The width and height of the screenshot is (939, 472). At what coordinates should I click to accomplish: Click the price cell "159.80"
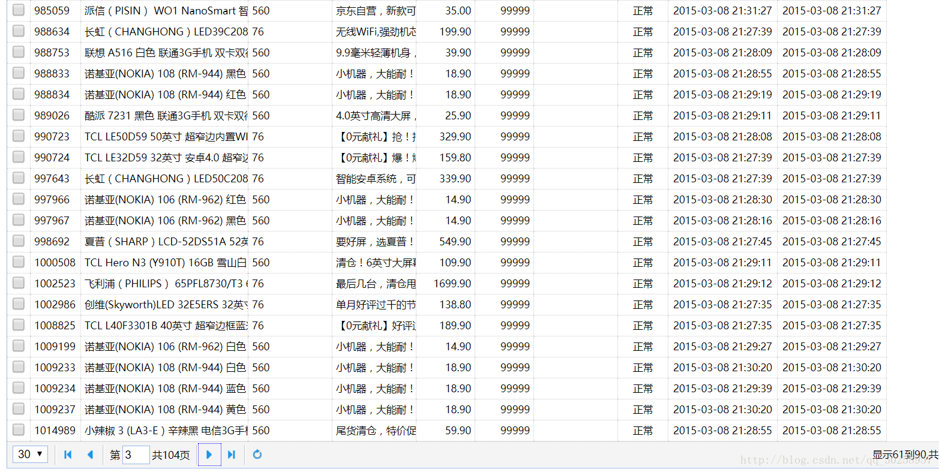coord(455,158)
